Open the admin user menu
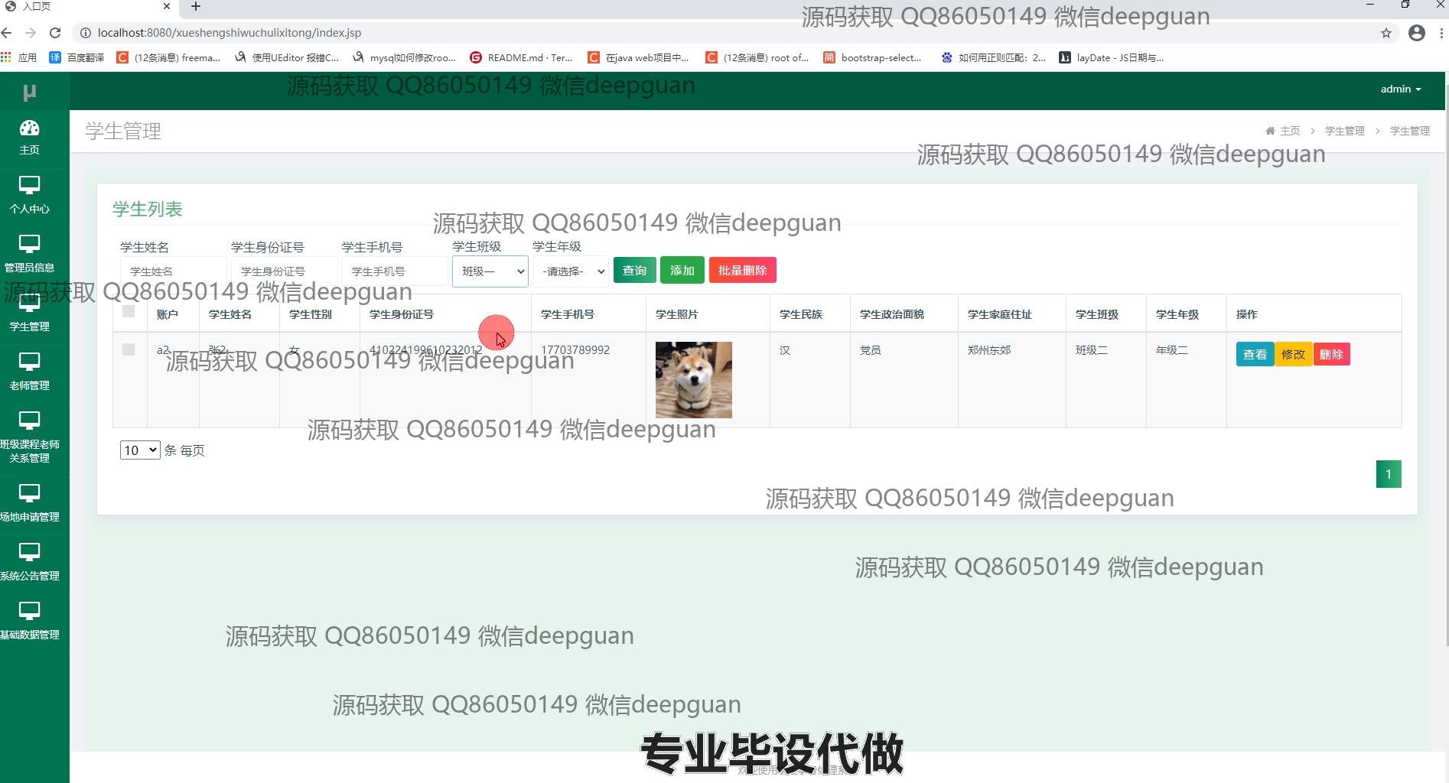Viewport: 1449px width, 783px height. [x=1400, y=89]
